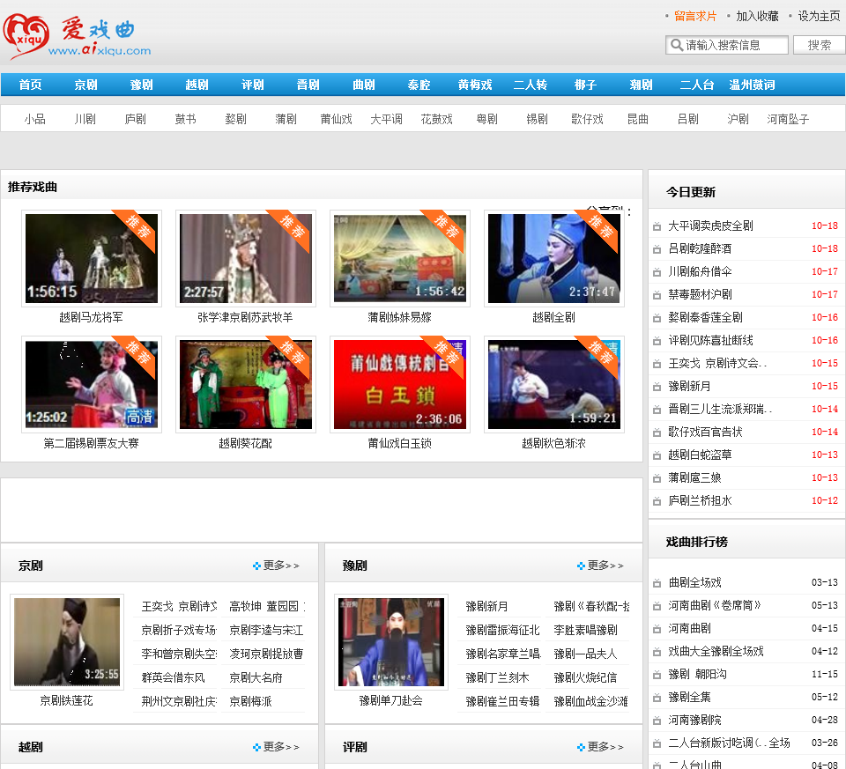Click the 爱戏曲 site logo
Viewport: 846px width, 769px height.
point(78,36)
